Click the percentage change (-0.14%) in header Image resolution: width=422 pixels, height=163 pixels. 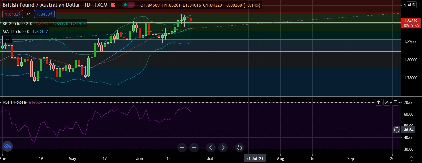(252, 5)
